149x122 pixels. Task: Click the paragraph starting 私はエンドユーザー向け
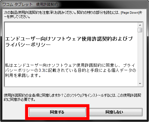point(71,70)
